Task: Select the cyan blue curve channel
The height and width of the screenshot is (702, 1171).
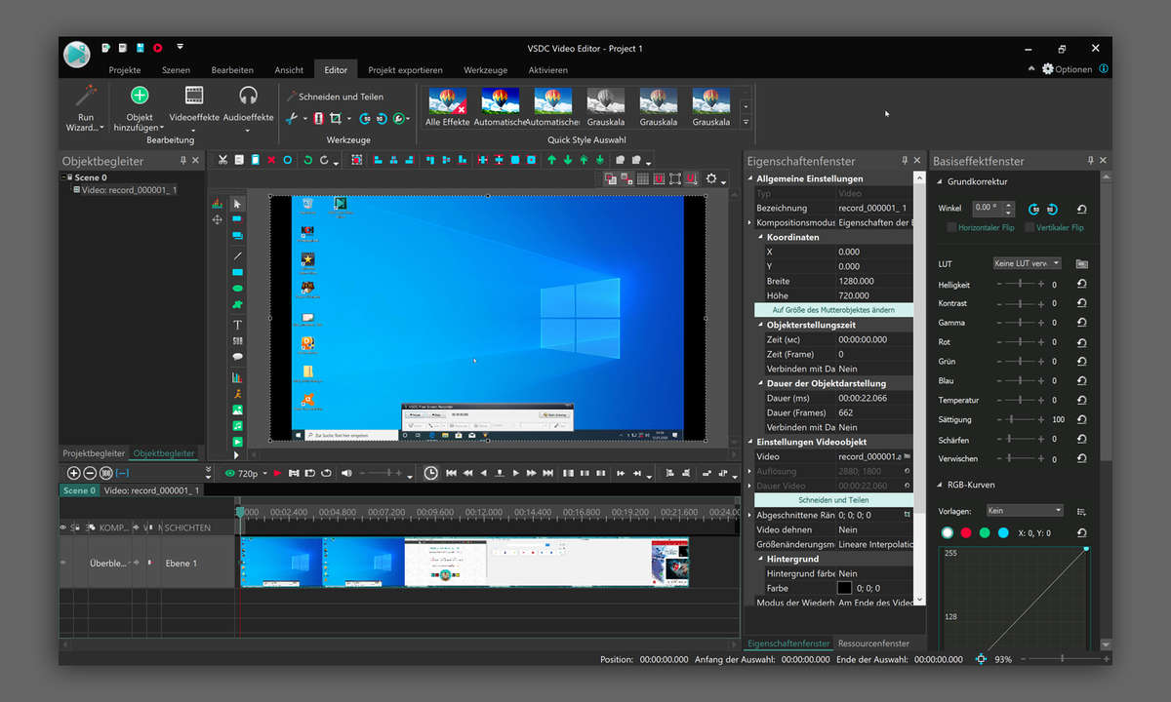Action: (x=1003, y=533)
